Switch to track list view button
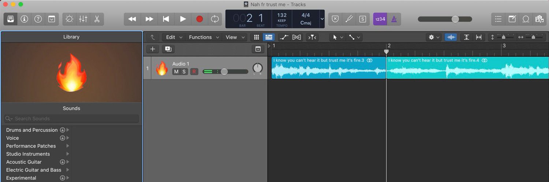This screenshot has height=182, width=549. click(x=269, y=37)
